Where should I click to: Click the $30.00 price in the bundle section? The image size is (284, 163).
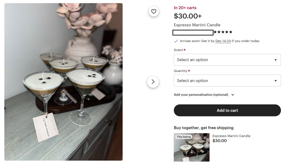click(220, 141)
